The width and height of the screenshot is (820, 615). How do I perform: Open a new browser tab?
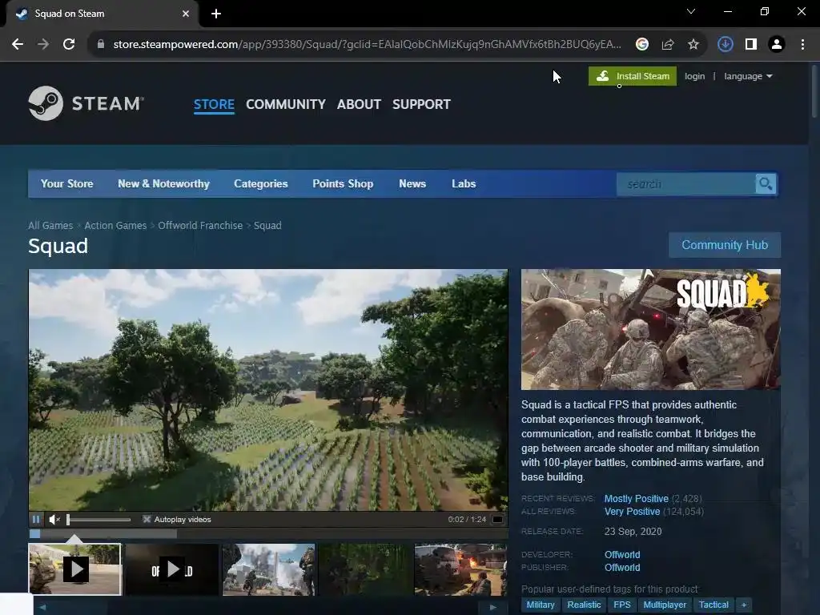[x=216, y=14]
